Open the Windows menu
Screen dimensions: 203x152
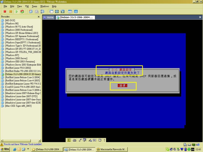(x=45, y=6)
